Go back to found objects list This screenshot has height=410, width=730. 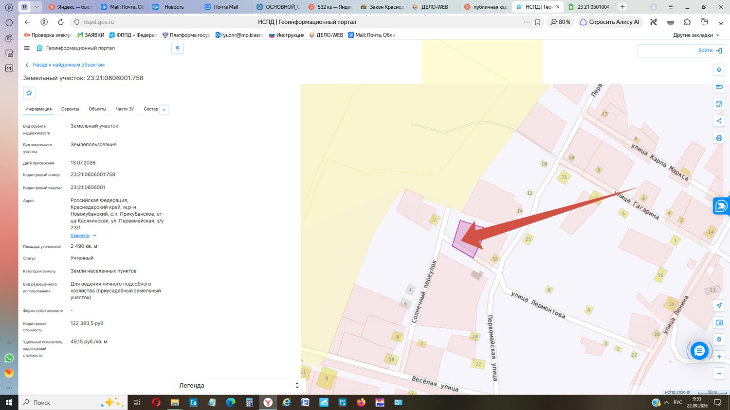click(x=65, y=65)
